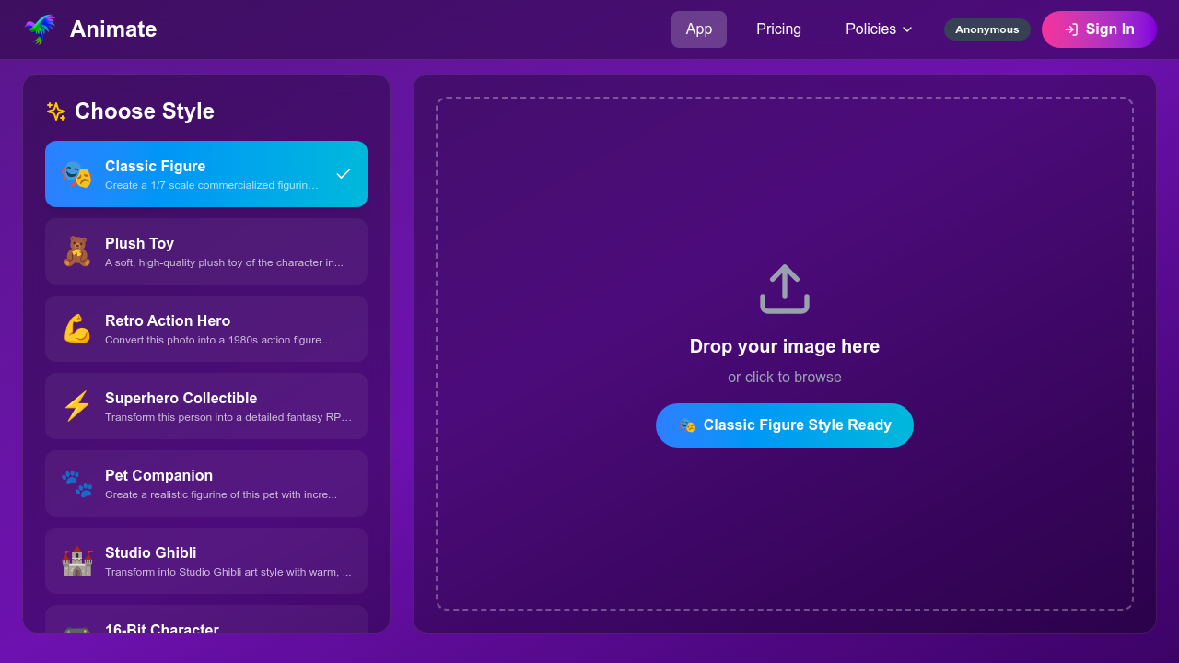Screen dimensions: 1179x663
Task: Open the Pricing page
Action: coord(778,29)
